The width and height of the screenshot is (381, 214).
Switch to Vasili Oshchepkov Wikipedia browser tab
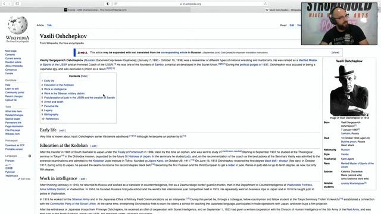(283, 10)
